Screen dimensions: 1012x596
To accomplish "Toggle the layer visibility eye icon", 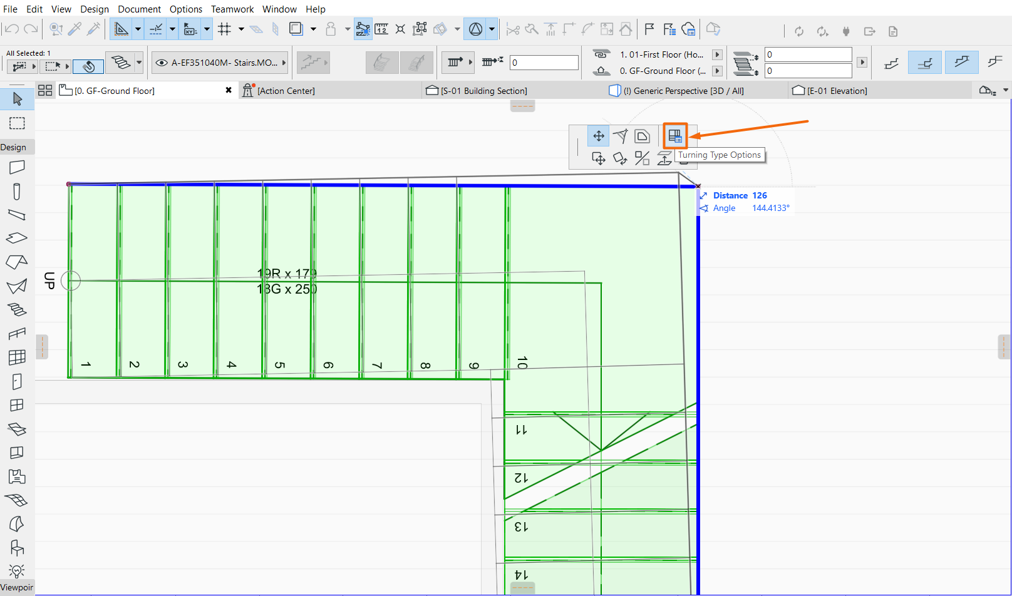I will coord(162,63).
